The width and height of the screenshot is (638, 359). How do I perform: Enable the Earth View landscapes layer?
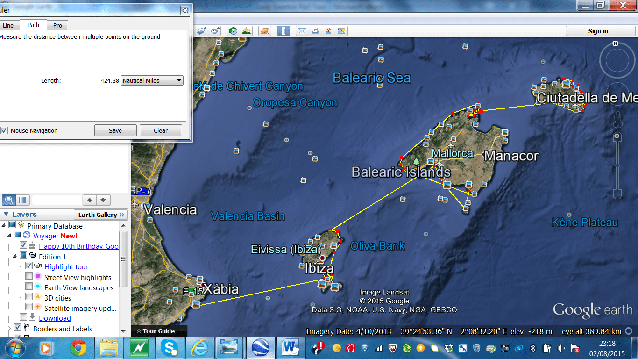pos(29,287)
